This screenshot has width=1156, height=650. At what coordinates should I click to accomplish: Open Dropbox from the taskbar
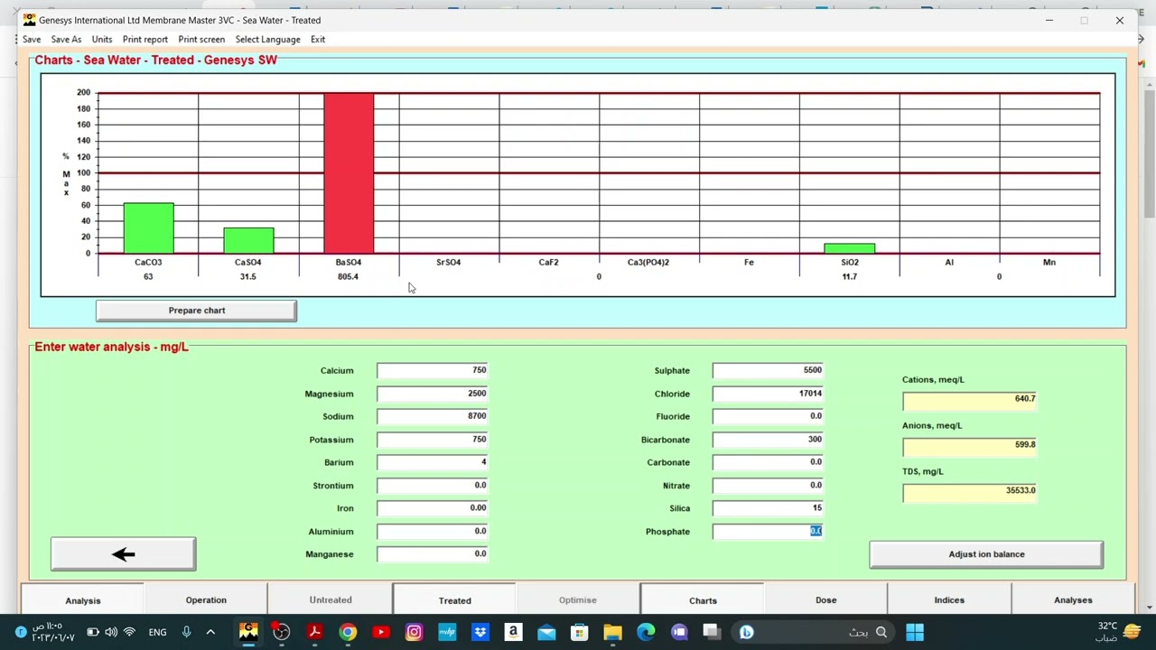480,632
